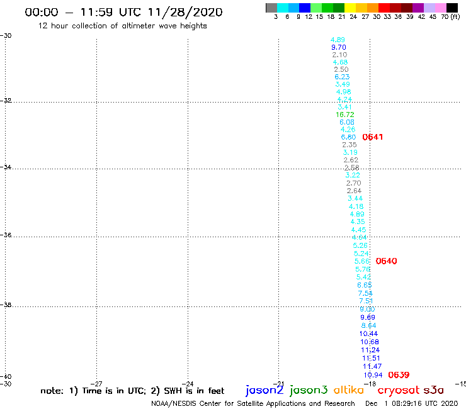
Task: Click the -18 longitude axis label
Action: [x=370, y=384]
